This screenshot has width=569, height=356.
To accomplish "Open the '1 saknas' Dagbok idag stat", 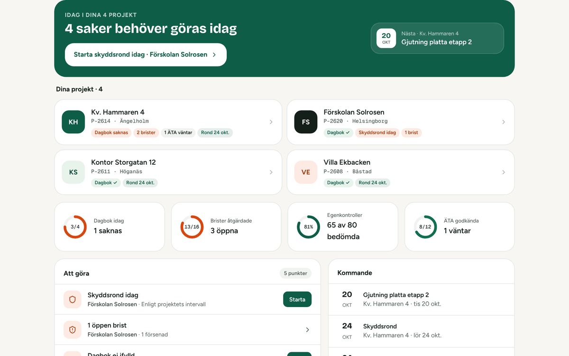I will [108, 231].
